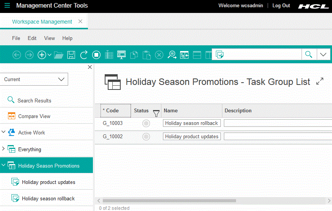Open the hamburger menu in Management Center
The height and width of the screenshot is (211, 332).
[7, 5]
